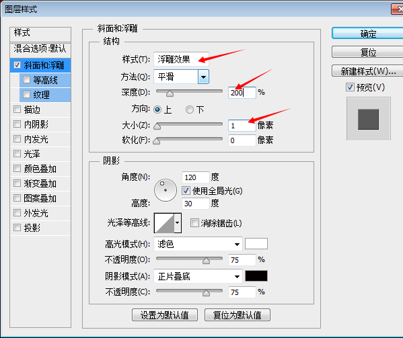Click the 设置为默认值 button
Image resolution: width=403 pixels, height=338 pixels.
coord(165,315)
